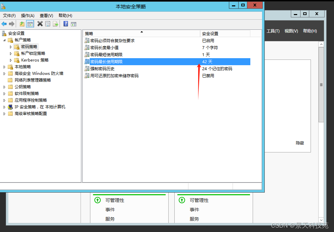Toggle the Show/Hide Console Tree icon
This screenshot has height=232, width=334.
[30, 24]
